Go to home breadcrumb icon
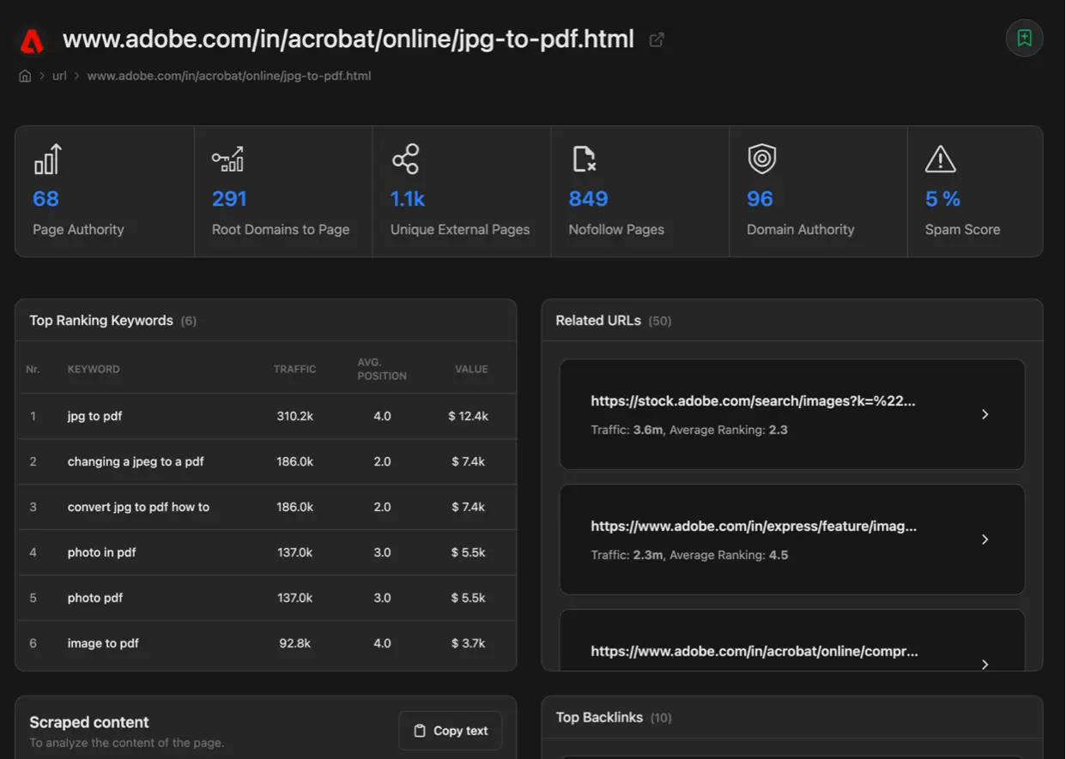 pos(25,75)
